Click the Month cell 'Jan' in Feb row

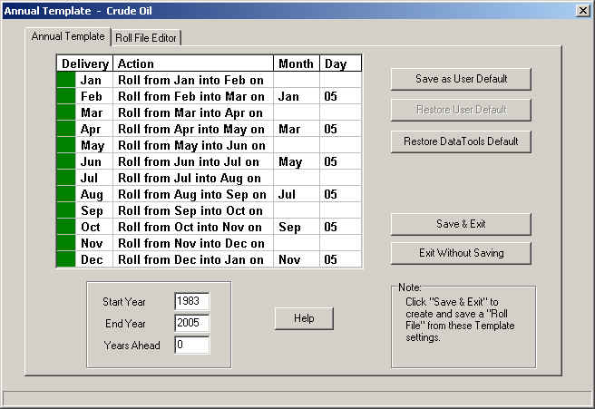(297, 96)
